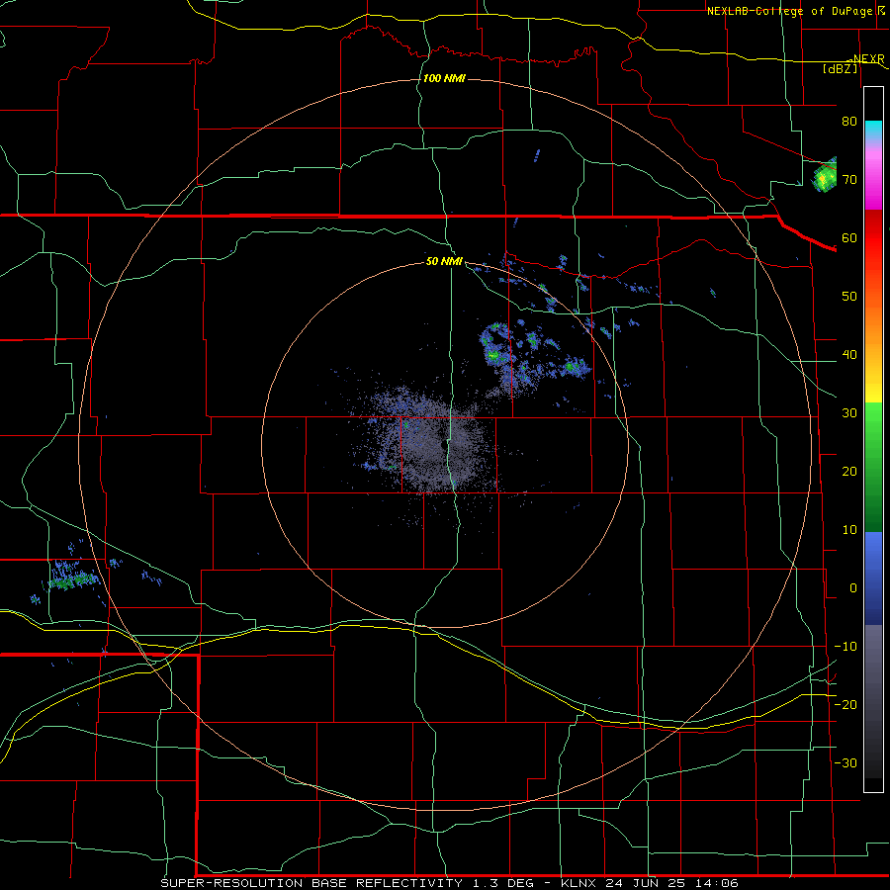Click the 20 value on the dBZ scale
Viewport: 890px width, 890px height.
pyautogui.click(x=849, y=471)
